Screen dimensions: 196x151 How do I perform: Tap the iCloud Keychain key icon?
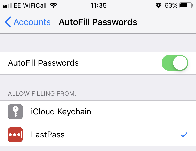[x=15, y=112]
